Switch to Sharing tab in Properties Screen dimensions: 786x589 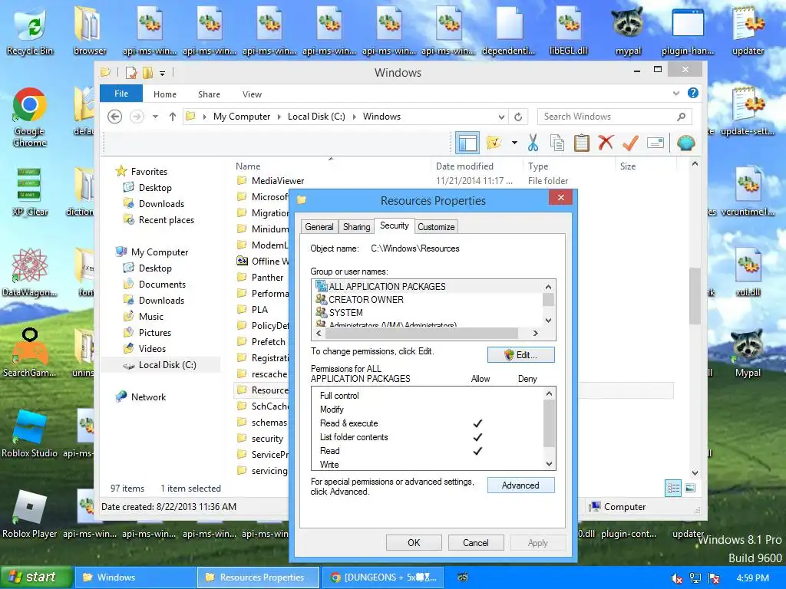tap(357, 227)
